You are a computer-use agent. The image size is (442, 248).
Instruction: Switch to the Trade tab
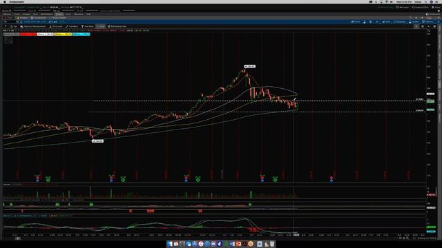coord(17,14)
